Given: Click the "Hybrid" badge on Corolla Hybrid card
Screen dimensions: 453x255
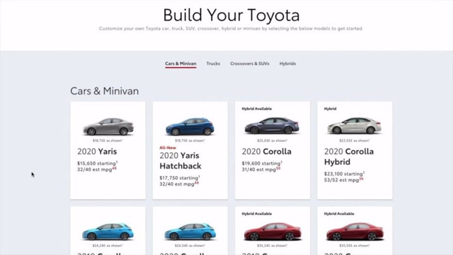Looking at the screenshot, I should pyautogui.click(x=330, y=109).
